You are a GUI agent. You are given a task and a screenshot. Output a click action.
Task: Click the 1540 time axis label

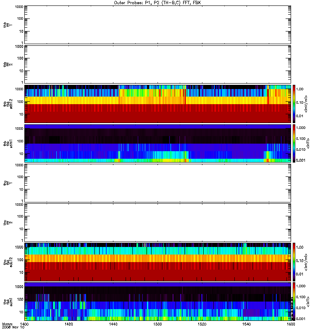click(x=247, y=324)
